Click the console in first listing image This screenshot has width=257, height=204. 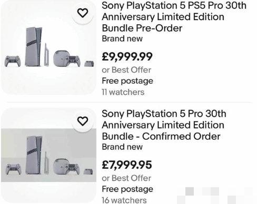(34, 47)
